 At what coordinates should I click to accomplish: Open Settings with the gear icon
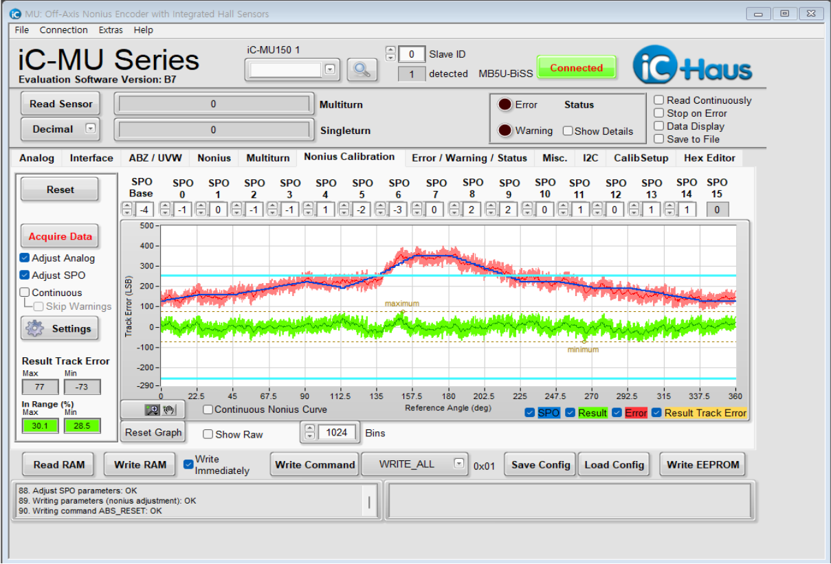[34, 329]
